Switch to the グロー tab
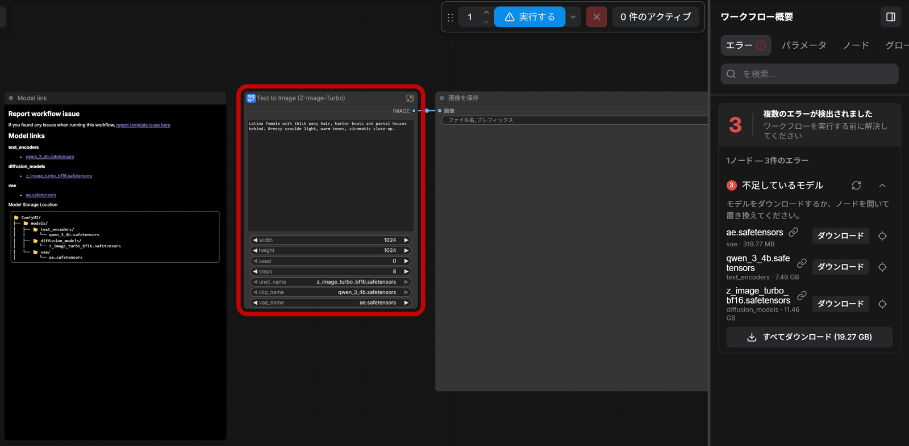Viewport: 909px width, 446px height. click(x=897, y=45)
